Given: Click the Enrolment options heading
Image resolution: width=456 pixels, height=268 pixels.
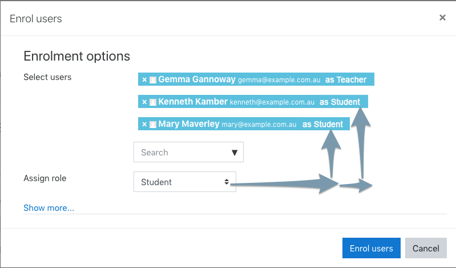Looking at the screenshot, I should (x=77, y=56).
